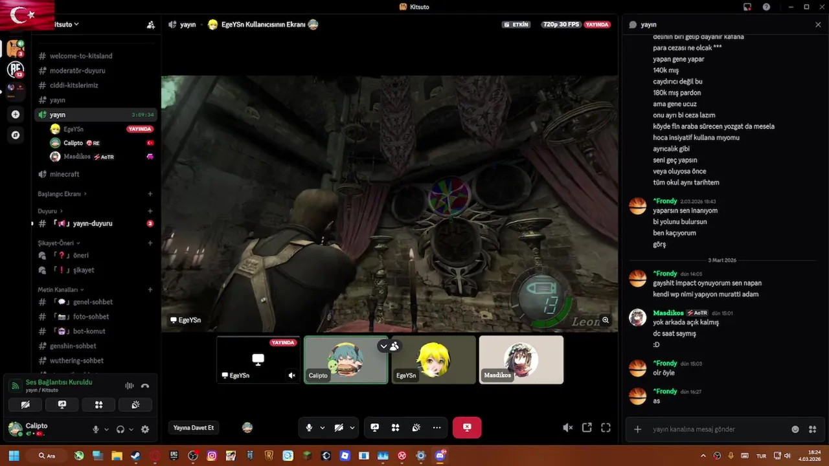
Task: Click the attach plus icon in chat box
Action: pyautogui.click(x=638, y=429)
